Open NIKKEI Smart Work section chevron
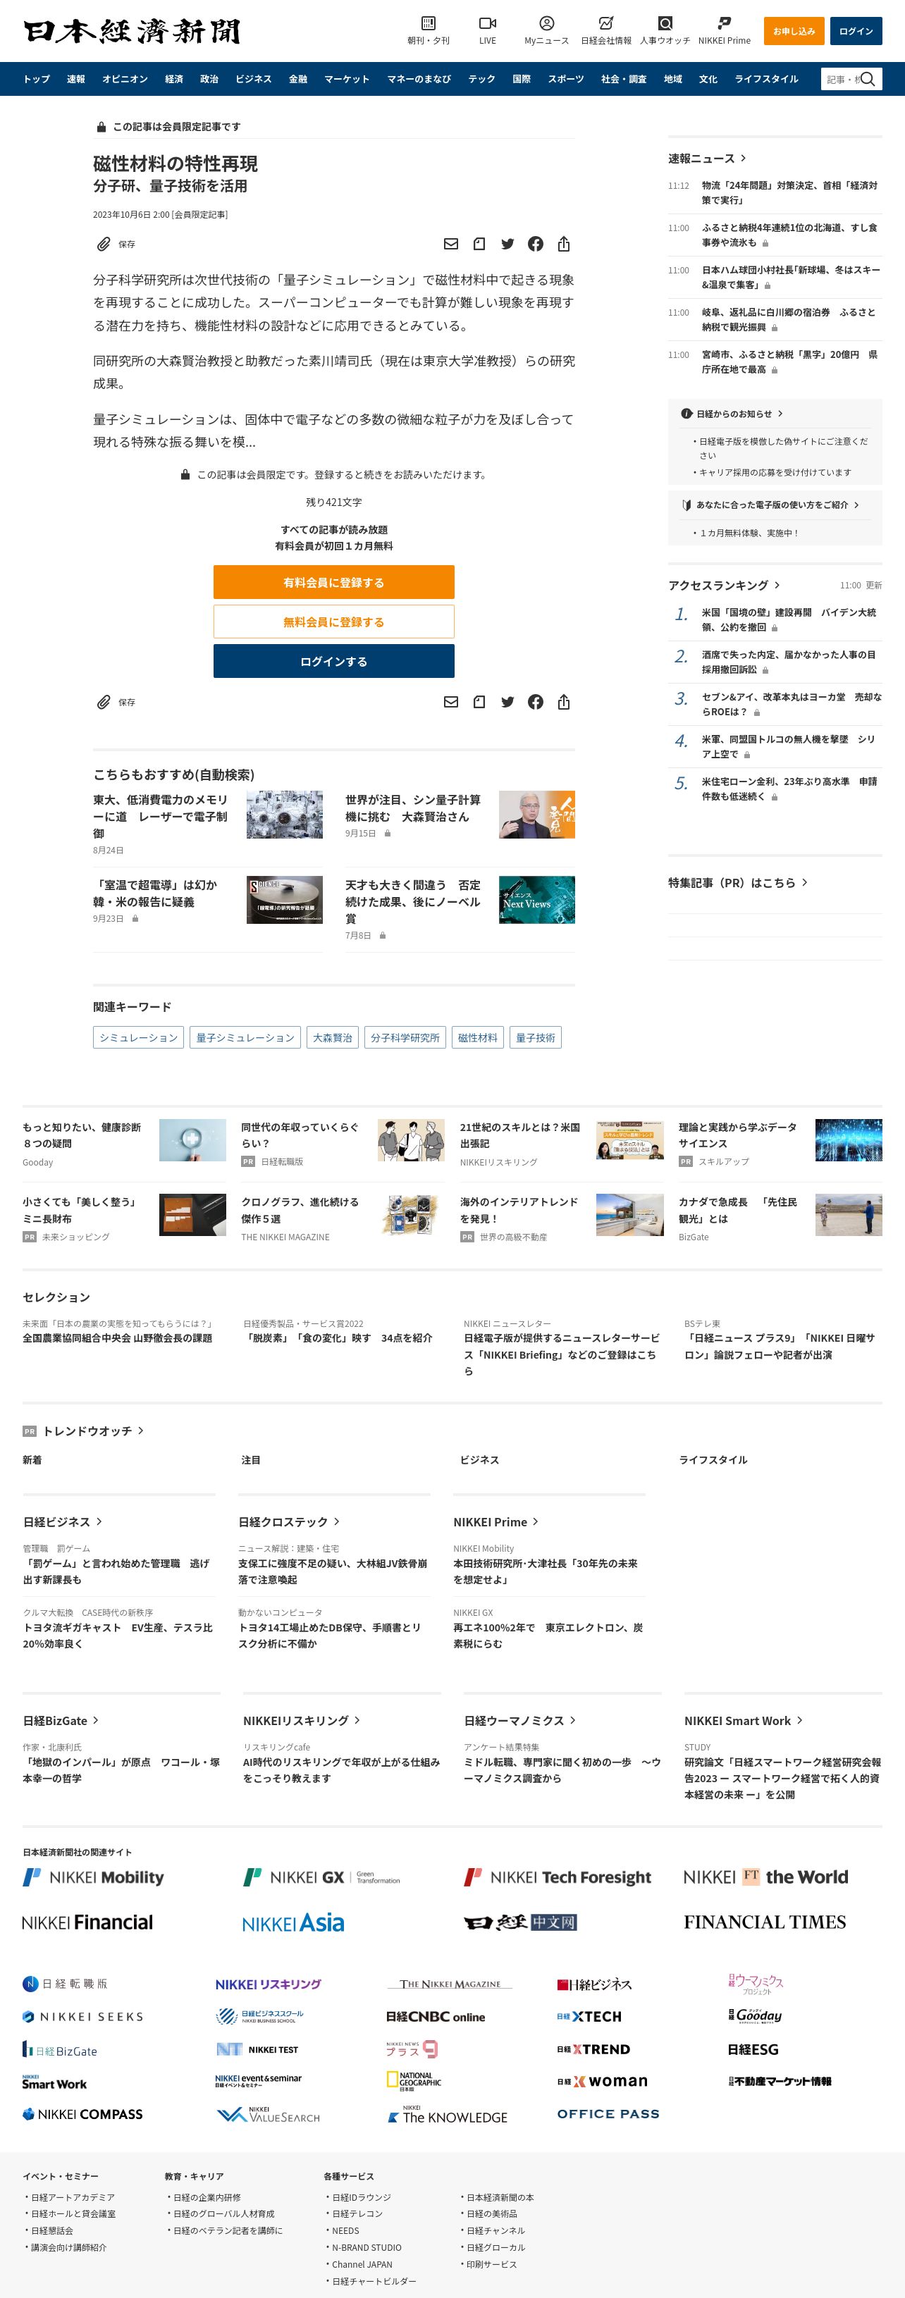This screenshot has width=905, height=2298. click(800, 1721)
